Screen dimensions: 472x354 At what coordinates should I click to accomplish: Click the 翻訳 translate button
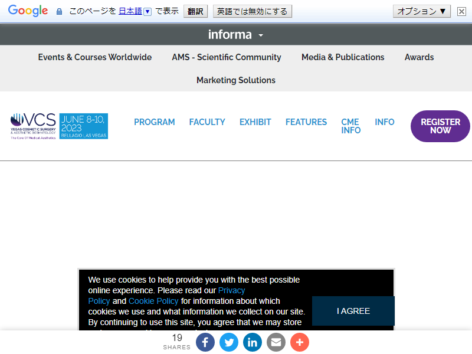point(195,11)
